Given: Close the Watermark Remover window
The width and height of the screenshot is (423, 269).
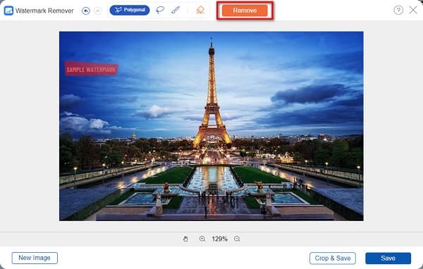Looking at the screenshot, I should coord(413,11).
